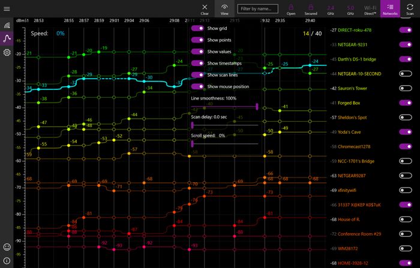Collapse the Networks list panel
Image resolution: width=420 pixels, height=268 pixels.
390,8
